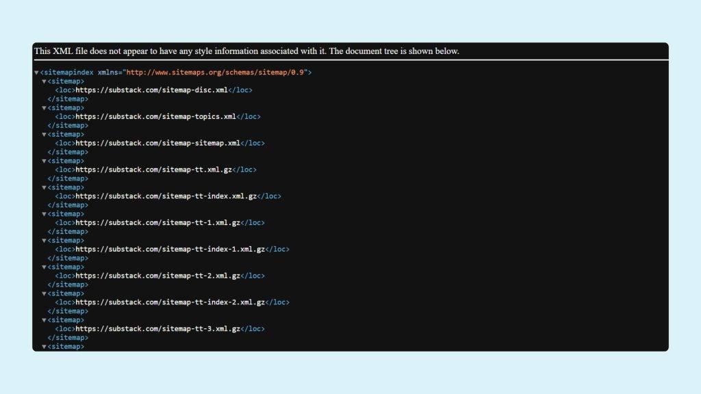Click the text https://substack.com/sitemap-sitemap.xml
Image resolution: width=701 pixels, height=394 pixels.
[x=158, y=143]
